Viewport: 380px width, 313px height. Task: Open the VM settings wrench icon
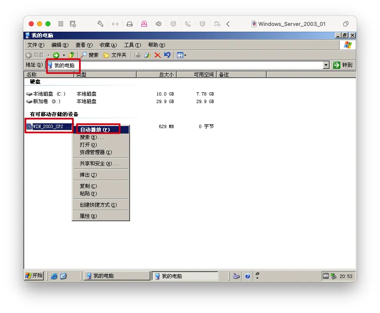click(x=100, y=24)
